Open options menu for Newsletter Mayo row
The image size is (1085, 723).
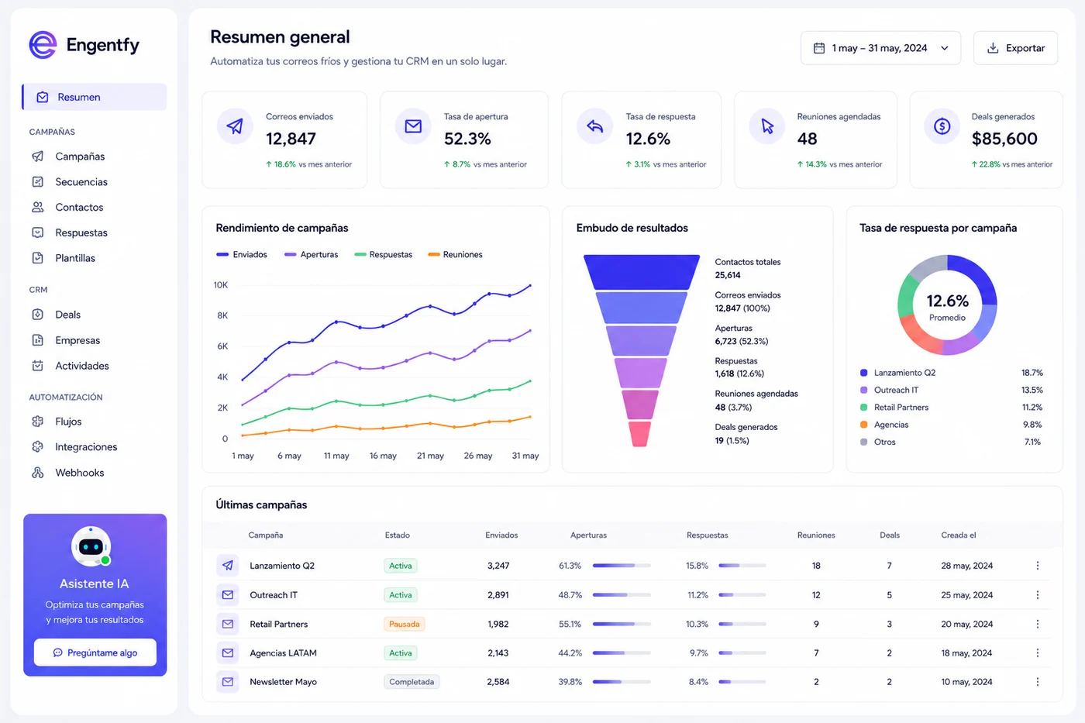[x=1038, y=682]
